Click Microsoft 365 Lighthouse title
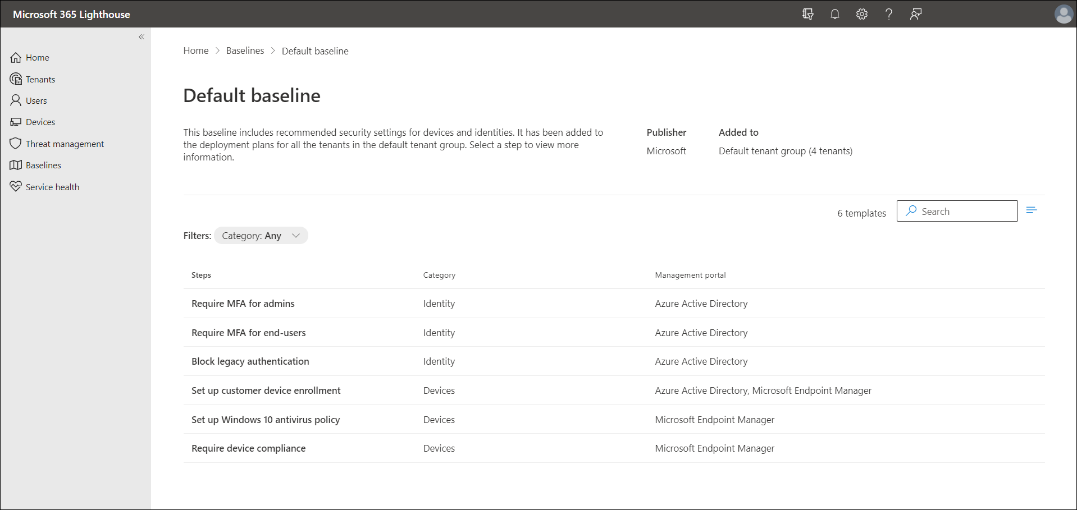Image resolution: width=1077 pixels, height=510 pixels. [71, 14]
